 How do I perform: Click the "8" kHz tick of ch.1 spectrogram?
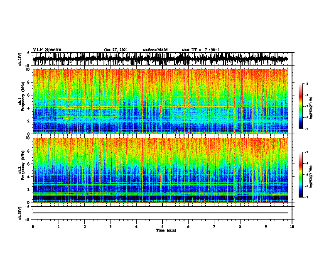[29, 82]
